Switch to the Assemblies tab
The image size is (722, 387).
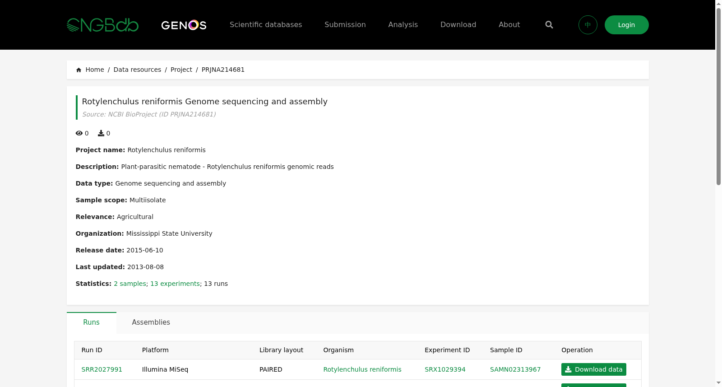click(151, 322)
